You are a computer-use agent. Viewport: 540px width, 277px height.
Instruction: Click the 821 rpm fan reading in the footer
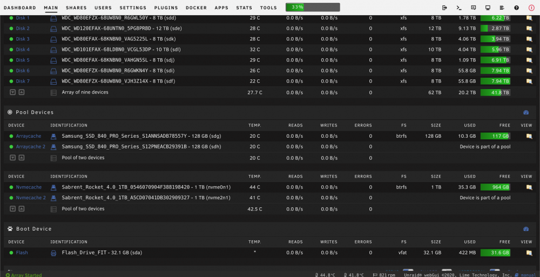click(383, 275)
